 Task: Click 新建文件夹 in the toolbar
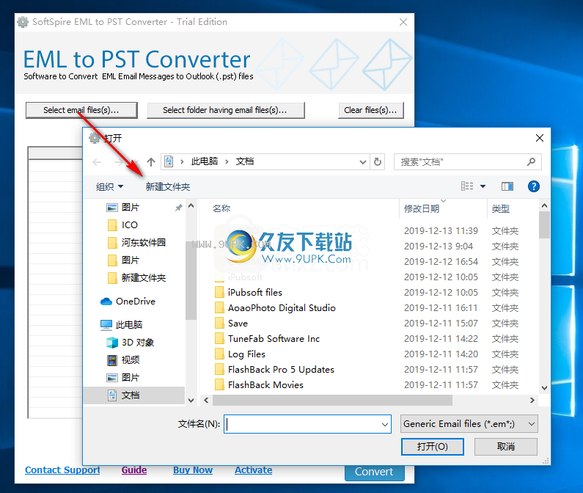[x=168, y=187]
